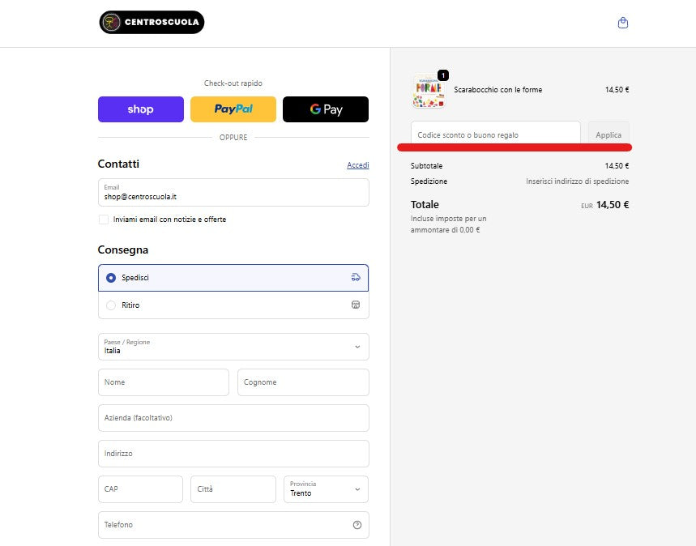Screen dimensions: 696x546
Task: Click the Indirizzo address field
Action: click(233, 454)
